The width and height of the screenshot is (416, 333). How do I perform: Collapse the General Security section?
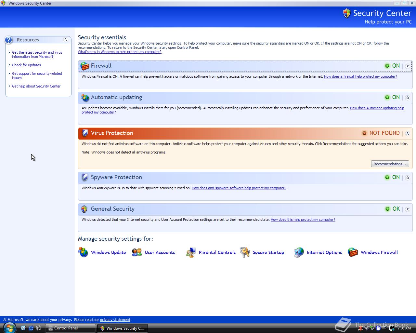408,209
